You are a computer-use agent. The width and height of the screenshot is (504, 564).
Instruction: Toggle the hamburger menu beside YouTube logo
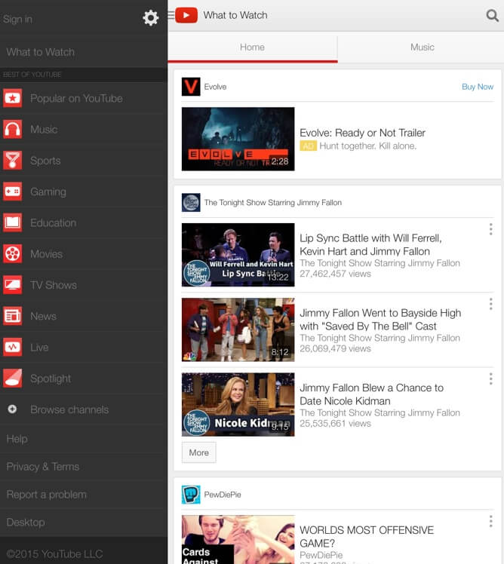[171, 15]
